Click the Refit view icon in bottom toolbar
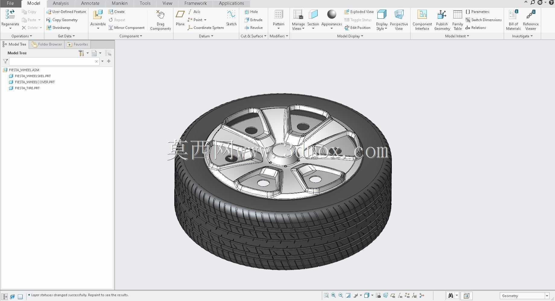The image size is (555, 301). coord(326,296)
